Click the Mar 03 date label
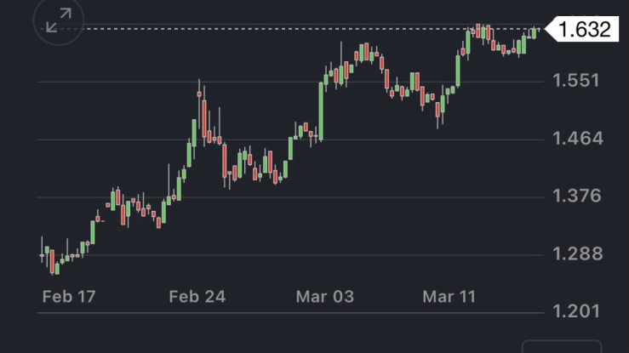Screen dimensions: 629x353 [x=324, y=297]
